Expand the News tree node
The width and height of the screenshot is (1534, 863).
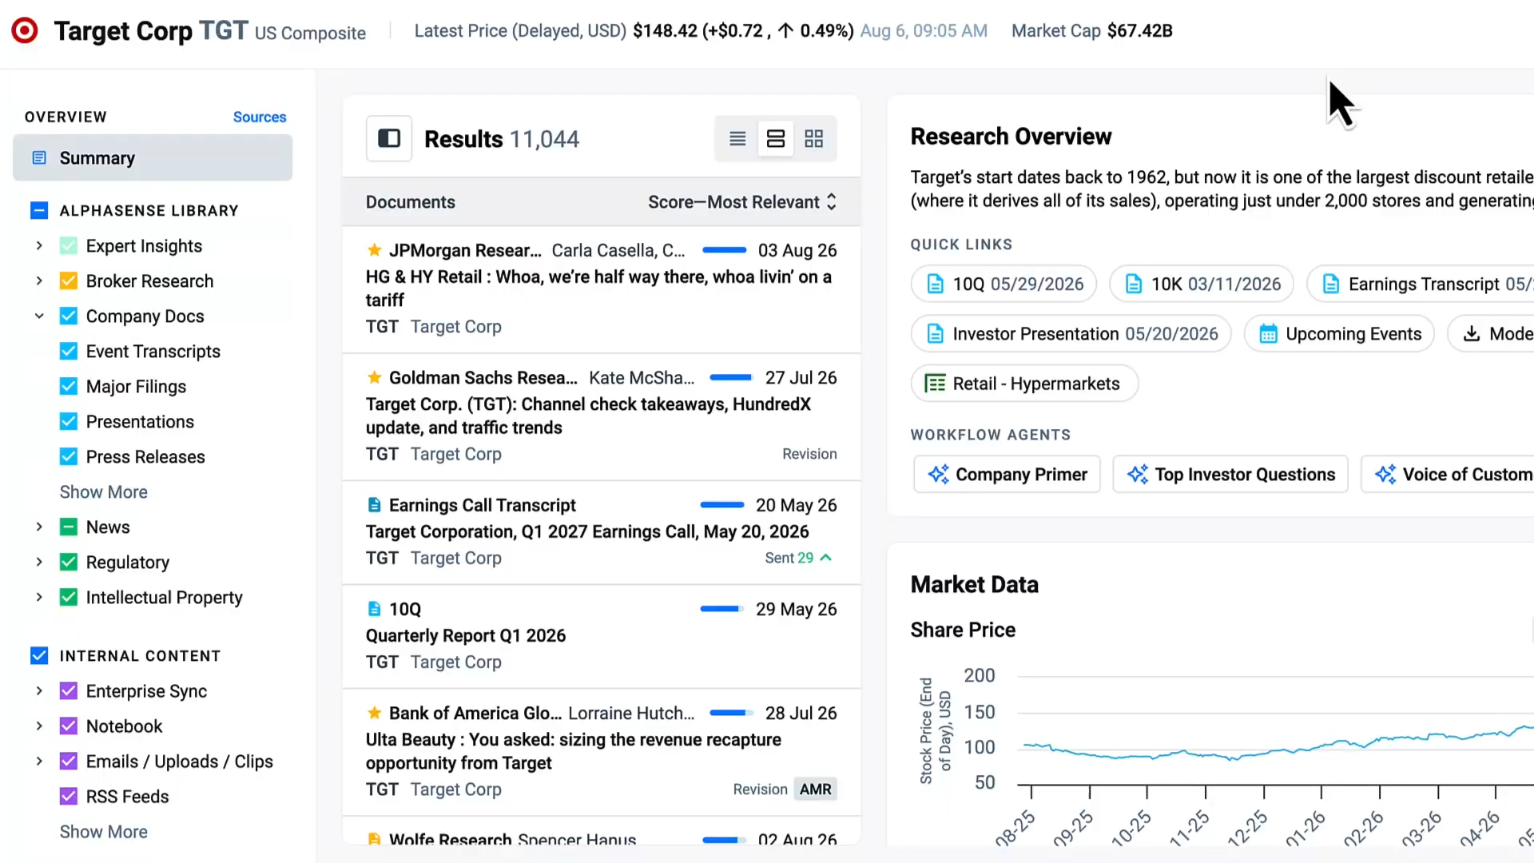39,527
